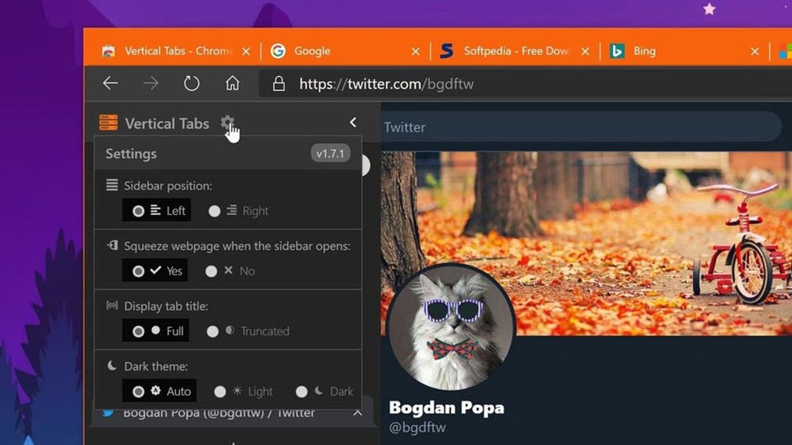Image resolution: width=792 pixels, height=445 pixels.
Task: Select Dark theme option
Action: pyautogui.click(x=324, y=391)
